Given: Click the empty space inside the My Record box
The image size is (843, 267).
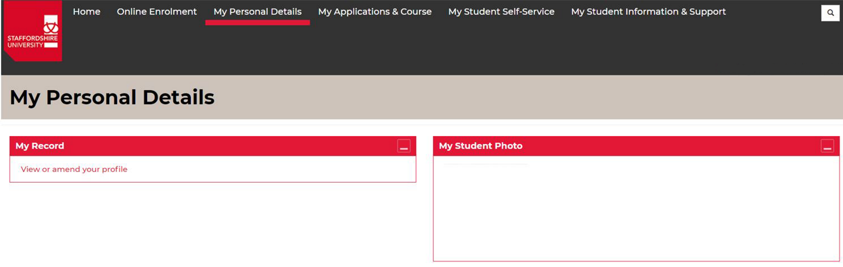Looking at the screenshot, I should tap(272, 169).
